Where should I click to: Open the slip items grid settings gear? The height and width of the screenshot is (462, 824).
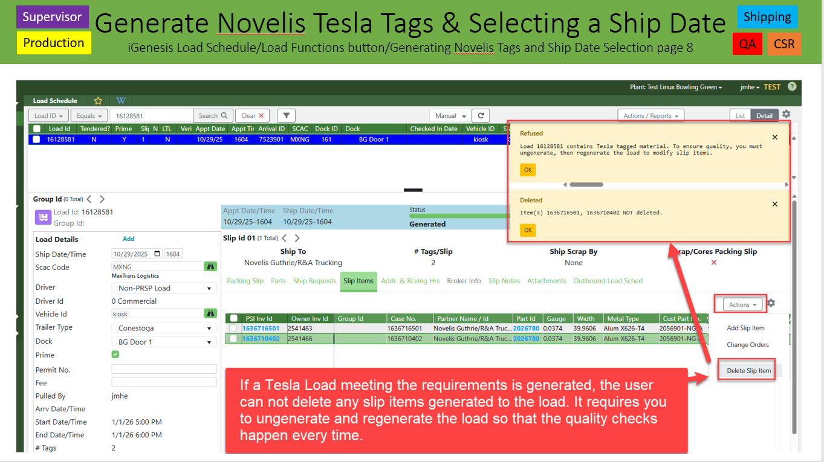(771, 304)
